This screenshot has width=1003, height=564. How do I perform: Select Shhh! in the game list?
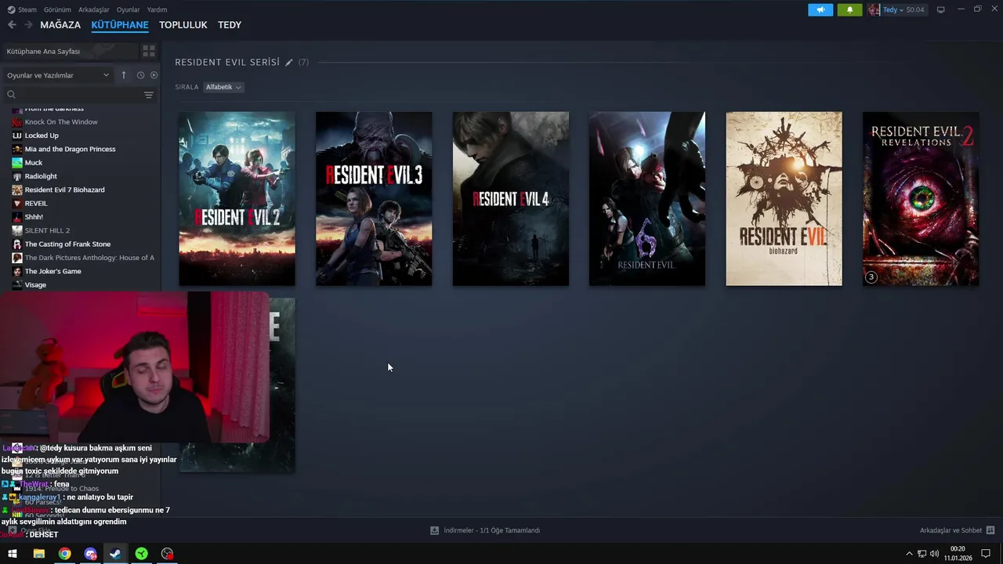[34, 217]
